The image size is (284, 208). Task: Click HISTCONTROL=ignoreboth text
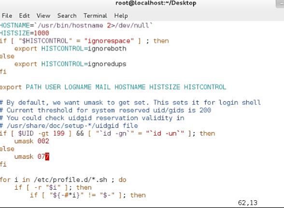(x=84, y=49)
